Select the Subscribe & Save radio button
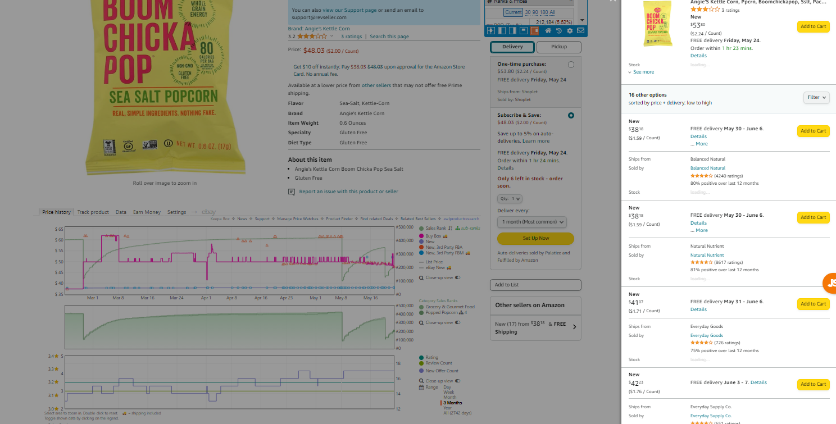The width and height of the screenshot is (836, 424). (x=571, y=115)
